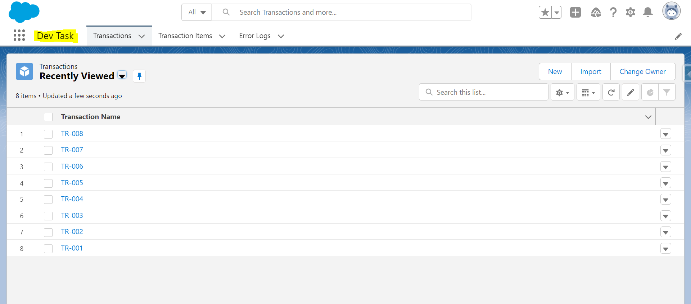
Task: Open the App Launcher grid icon
Action: click(19, 35)
